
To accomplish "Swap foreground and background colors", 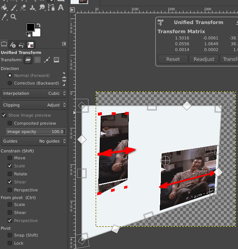I will [39, 25].
